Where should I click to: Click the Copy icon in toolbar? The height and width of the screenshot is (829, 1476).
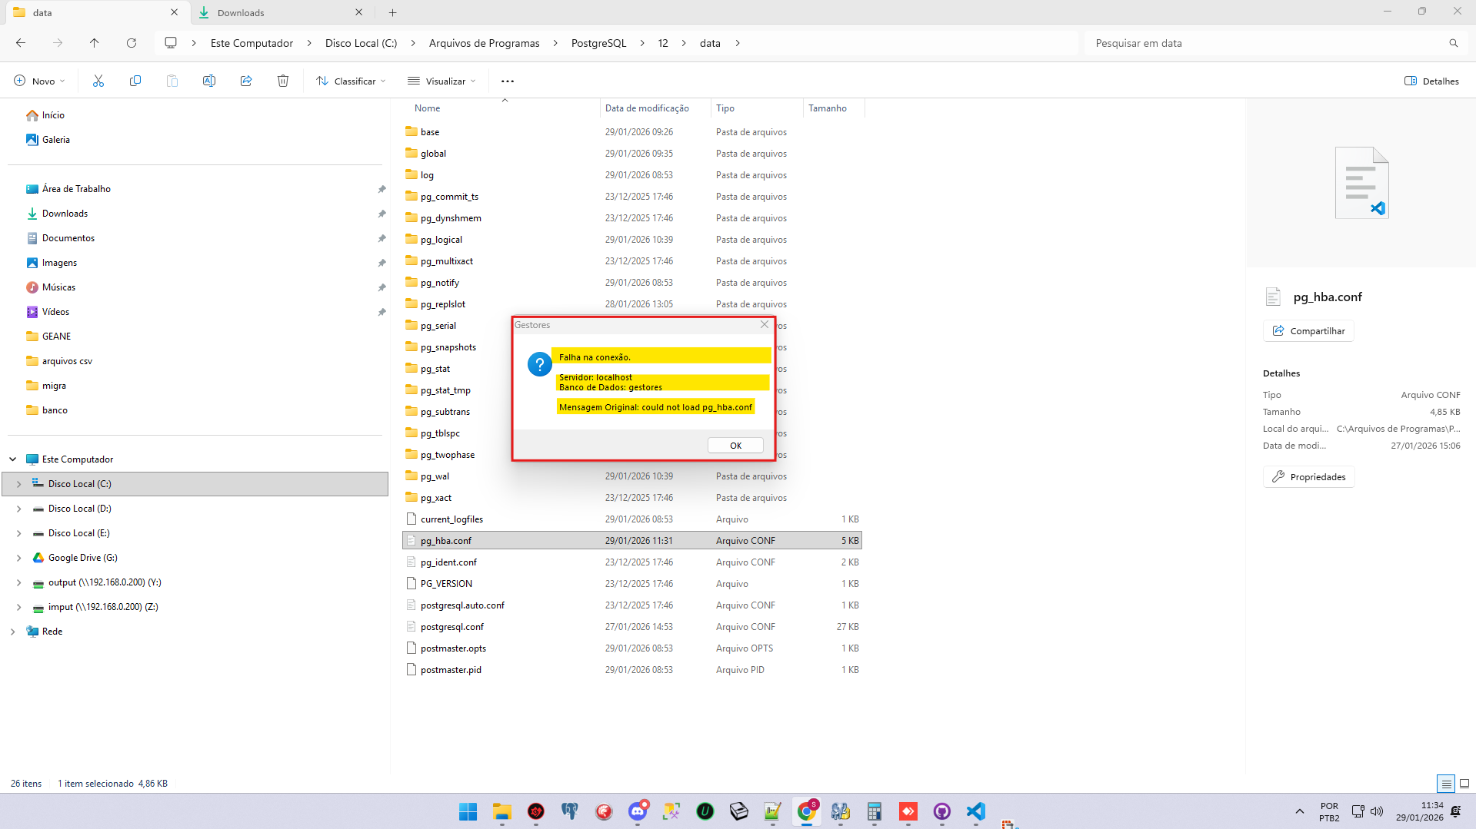point(135,81)
